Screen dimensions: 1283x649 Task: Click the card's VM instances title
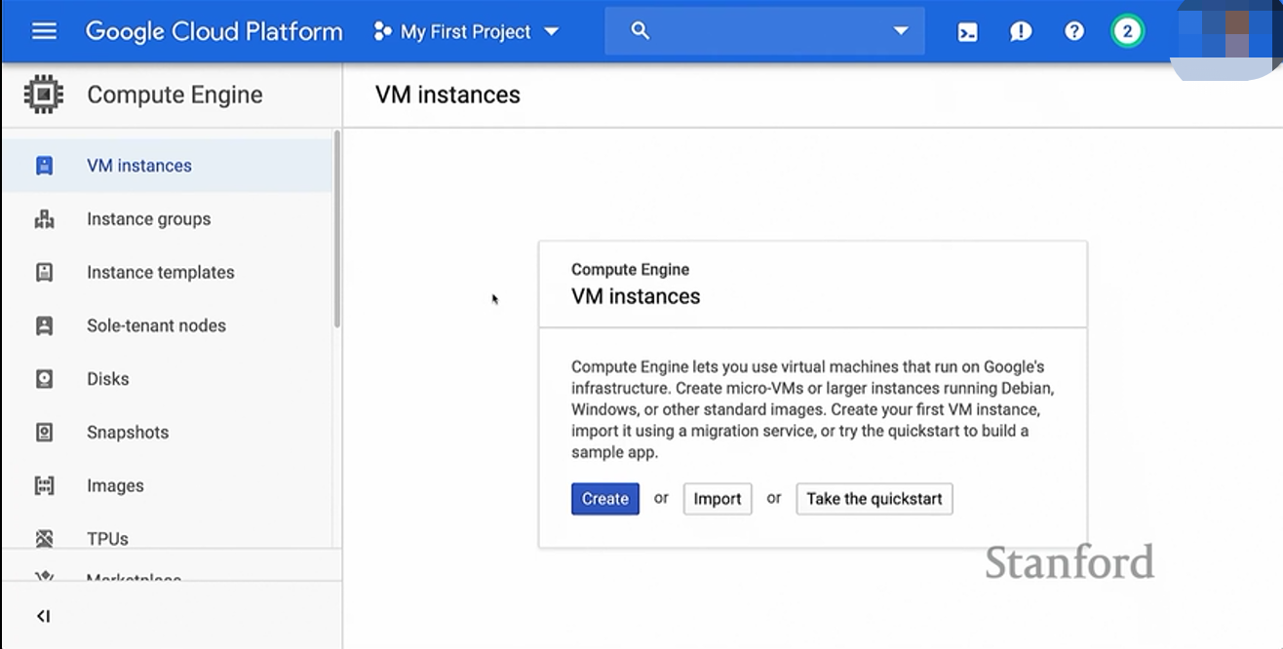[x=636, y=296]
